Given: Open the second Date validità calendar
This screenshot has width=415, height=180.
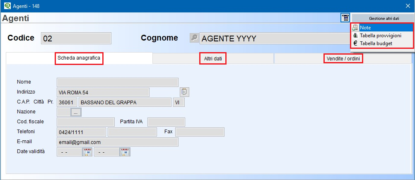Looking at the screenshot, I should click(x=124, y=152).
